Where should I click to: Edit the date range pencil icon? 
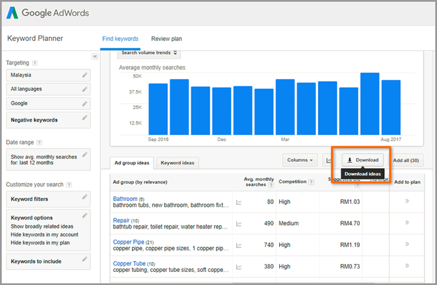[85, 154]
